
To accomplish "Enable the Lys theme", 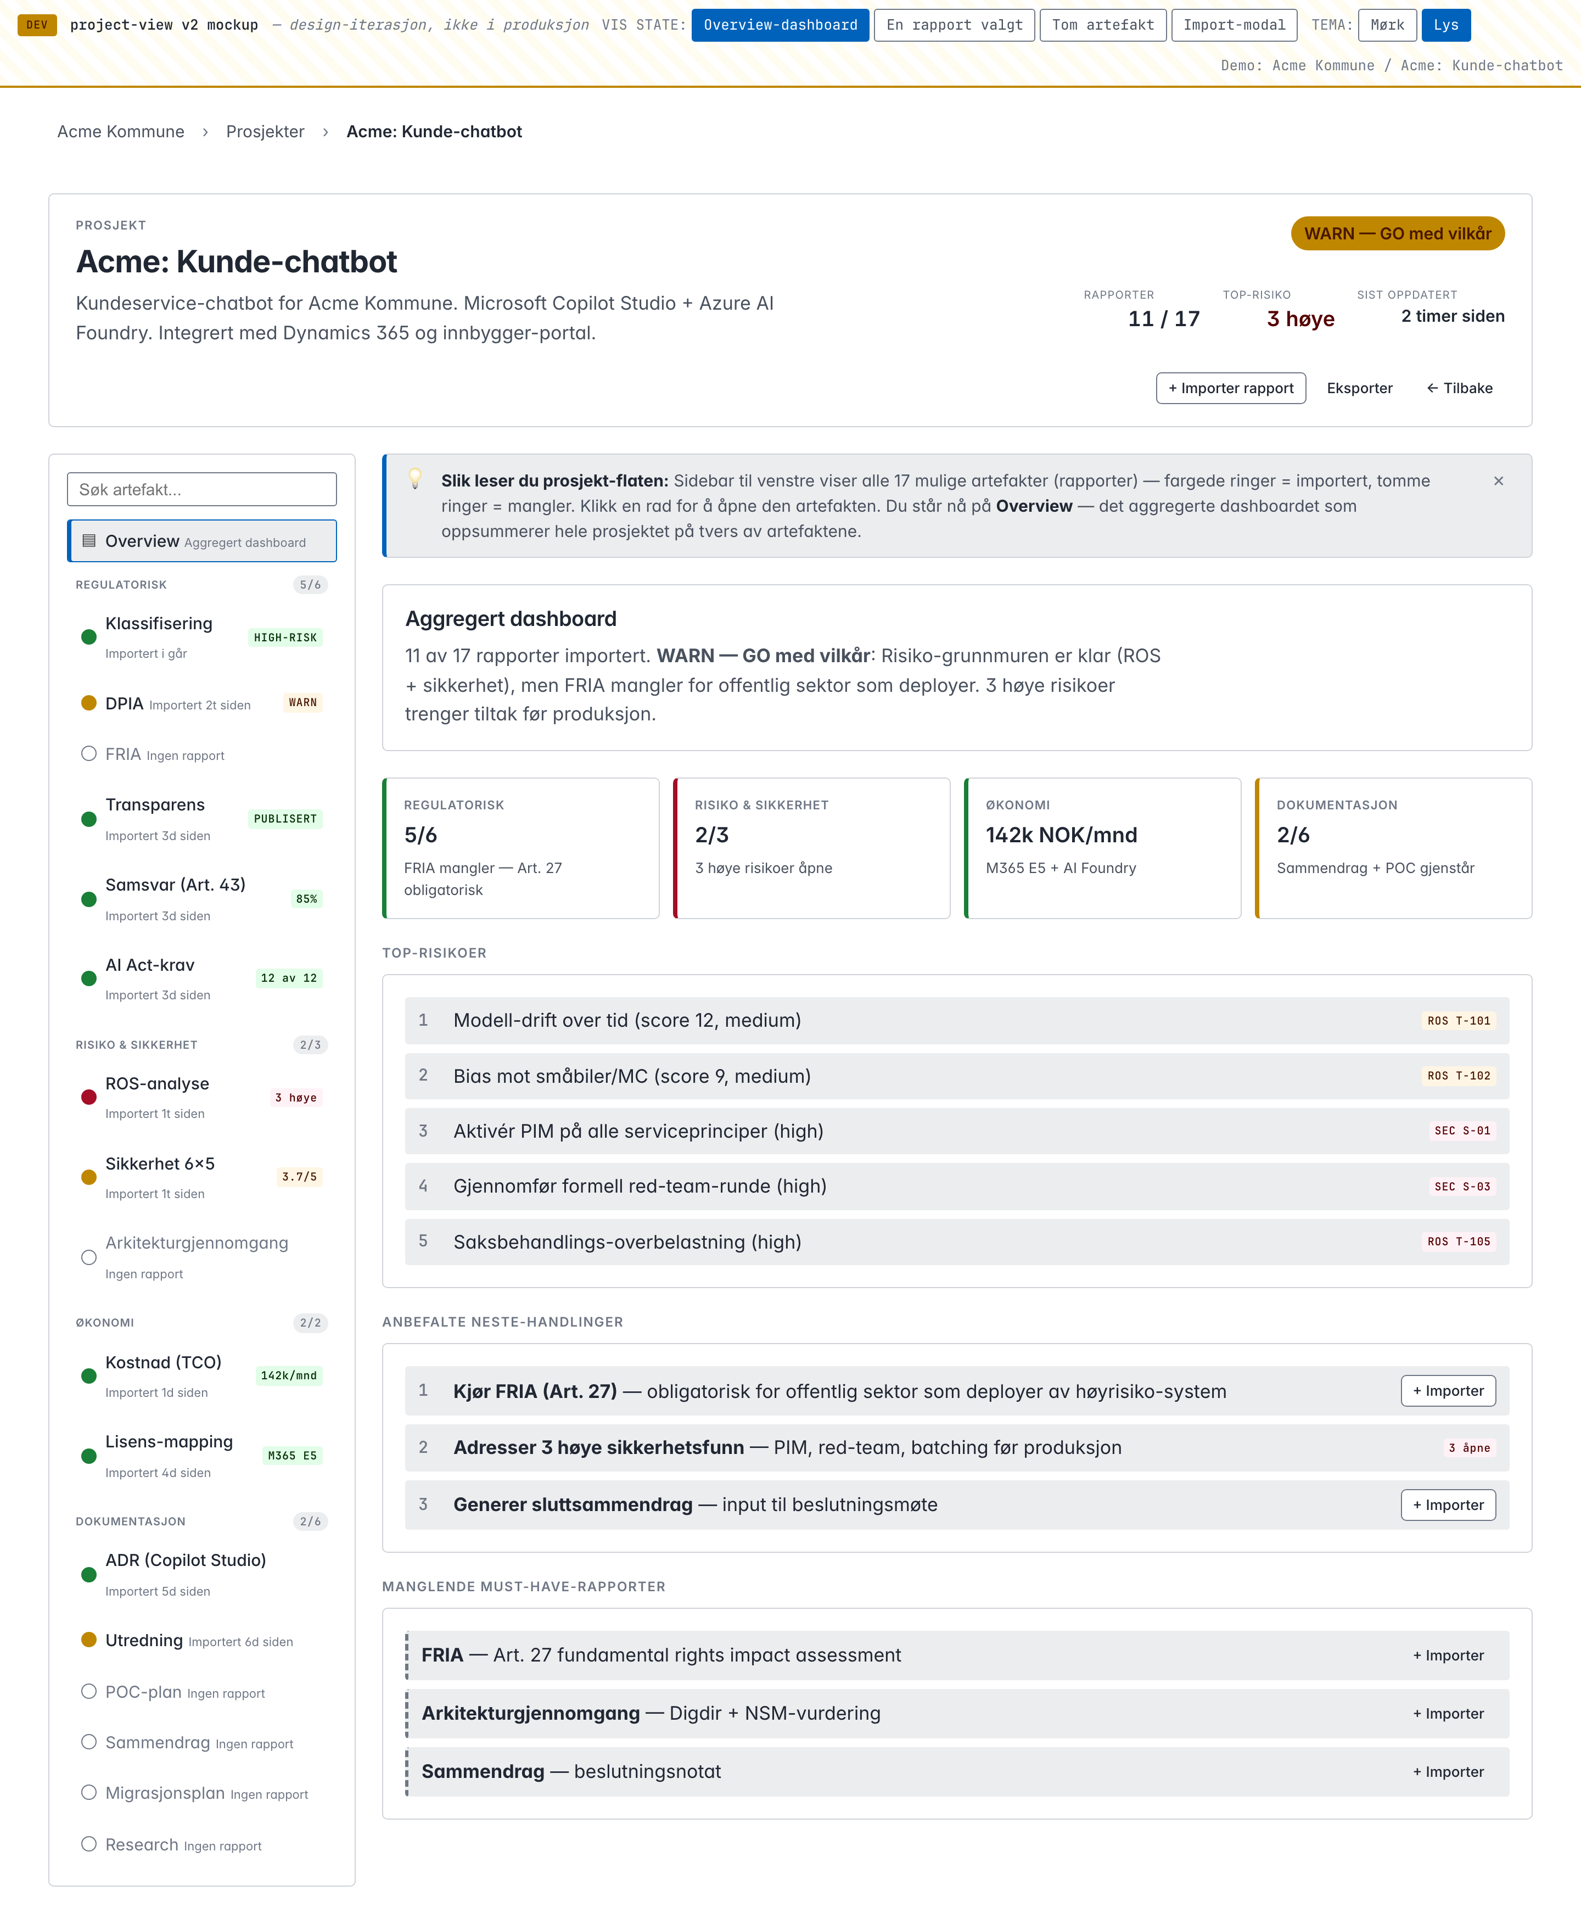I will click(1446, 25).
